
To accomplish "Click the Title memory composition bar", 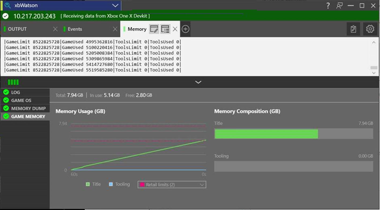I will tap(294, 134).
